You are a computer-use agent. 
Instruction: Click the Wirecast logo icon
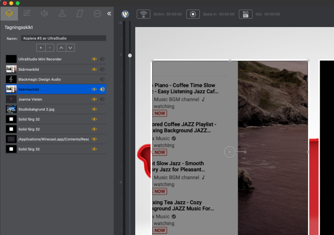click(x=125, y=14)
